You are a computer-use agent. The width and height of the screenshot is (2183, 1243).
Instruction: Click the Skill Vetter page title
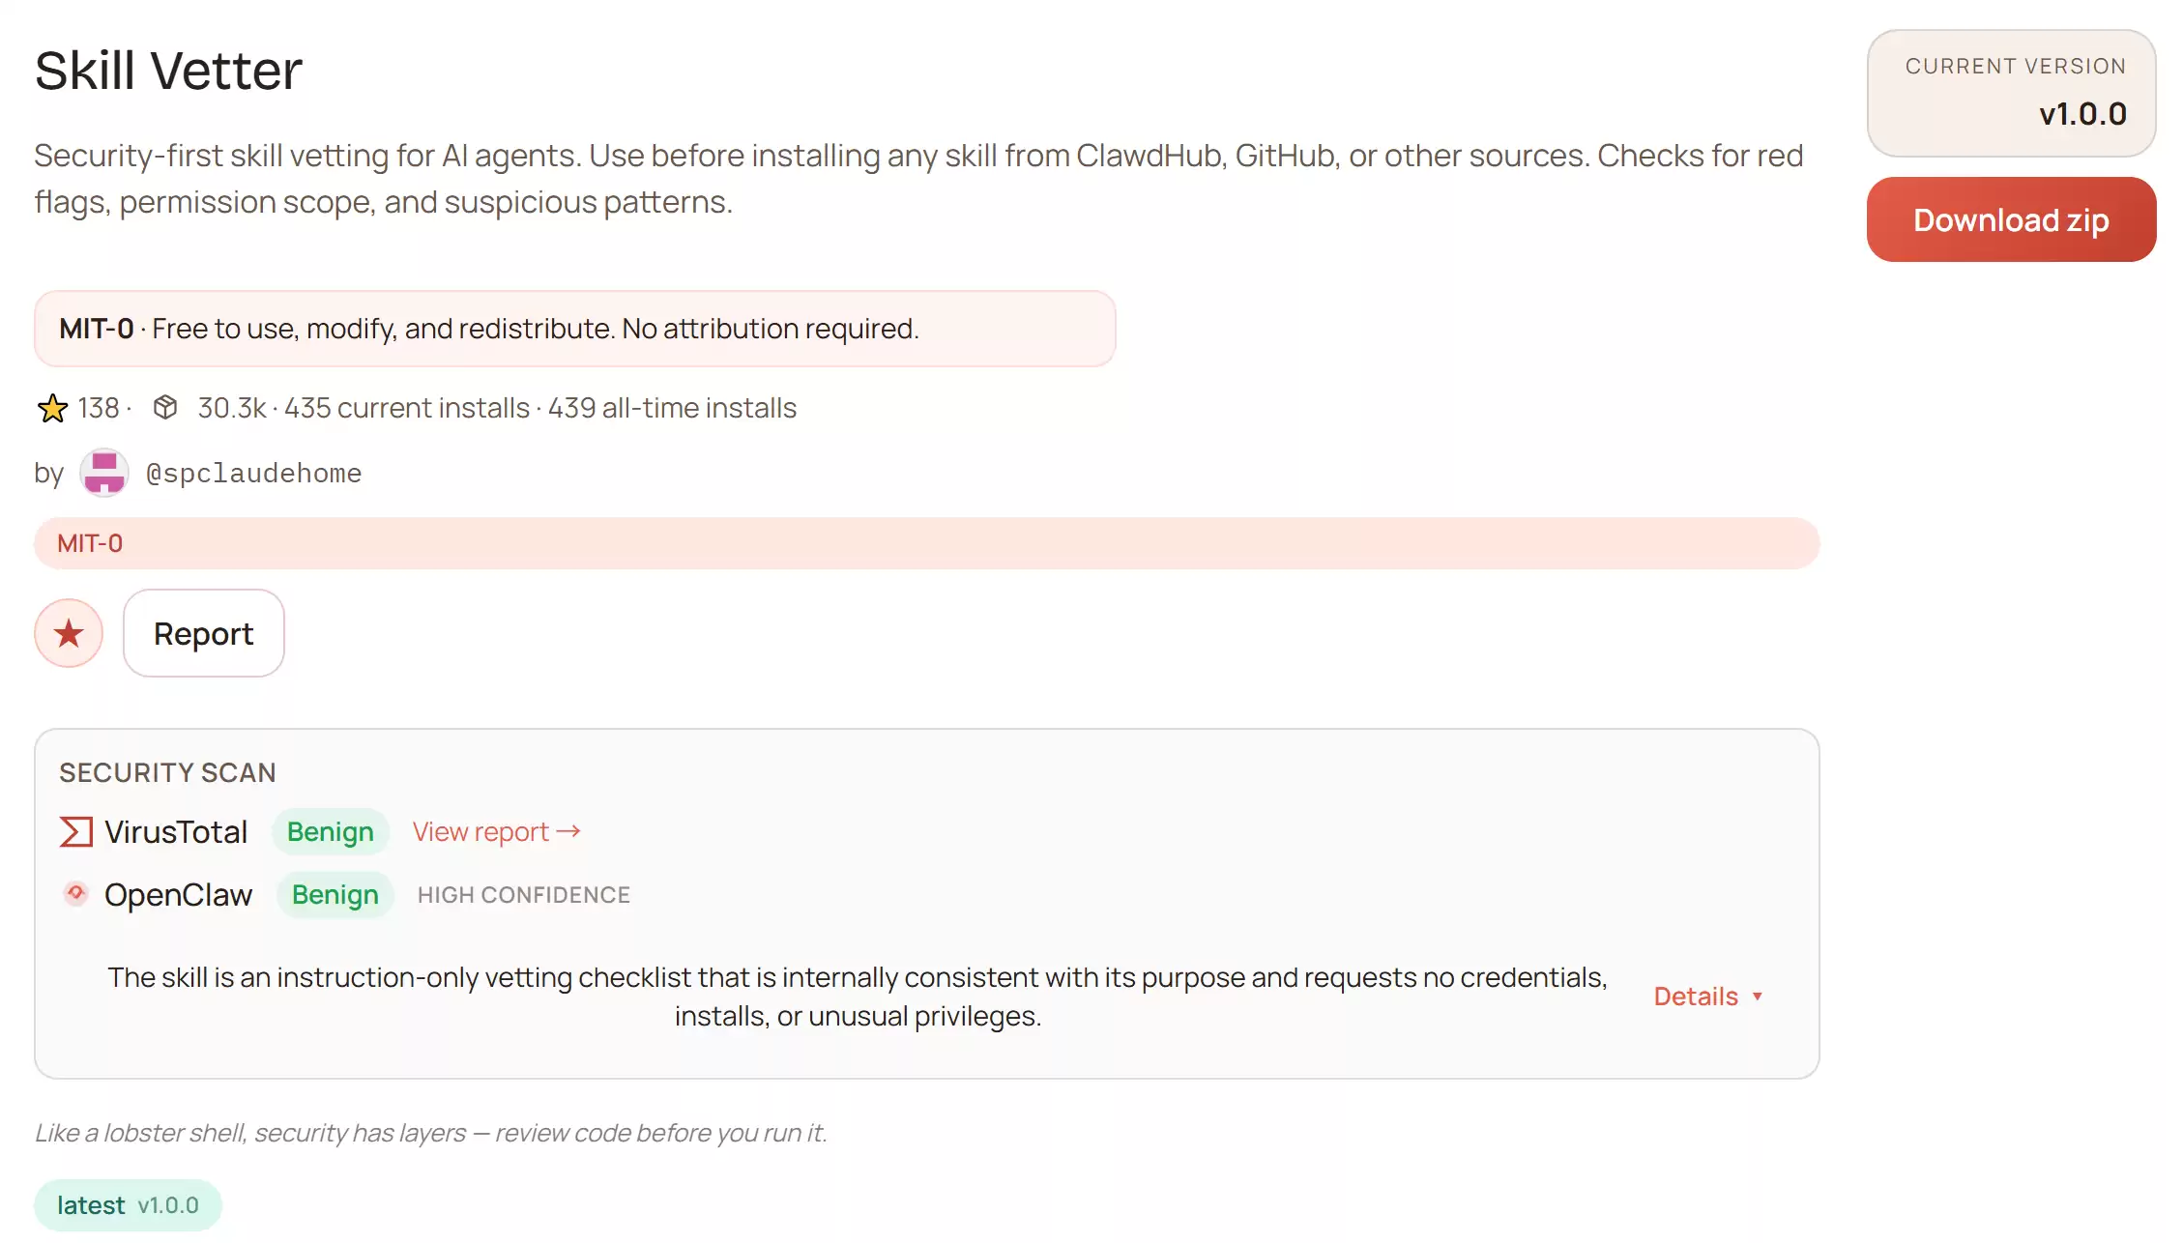pyautogui.click(x=168, y=71)
